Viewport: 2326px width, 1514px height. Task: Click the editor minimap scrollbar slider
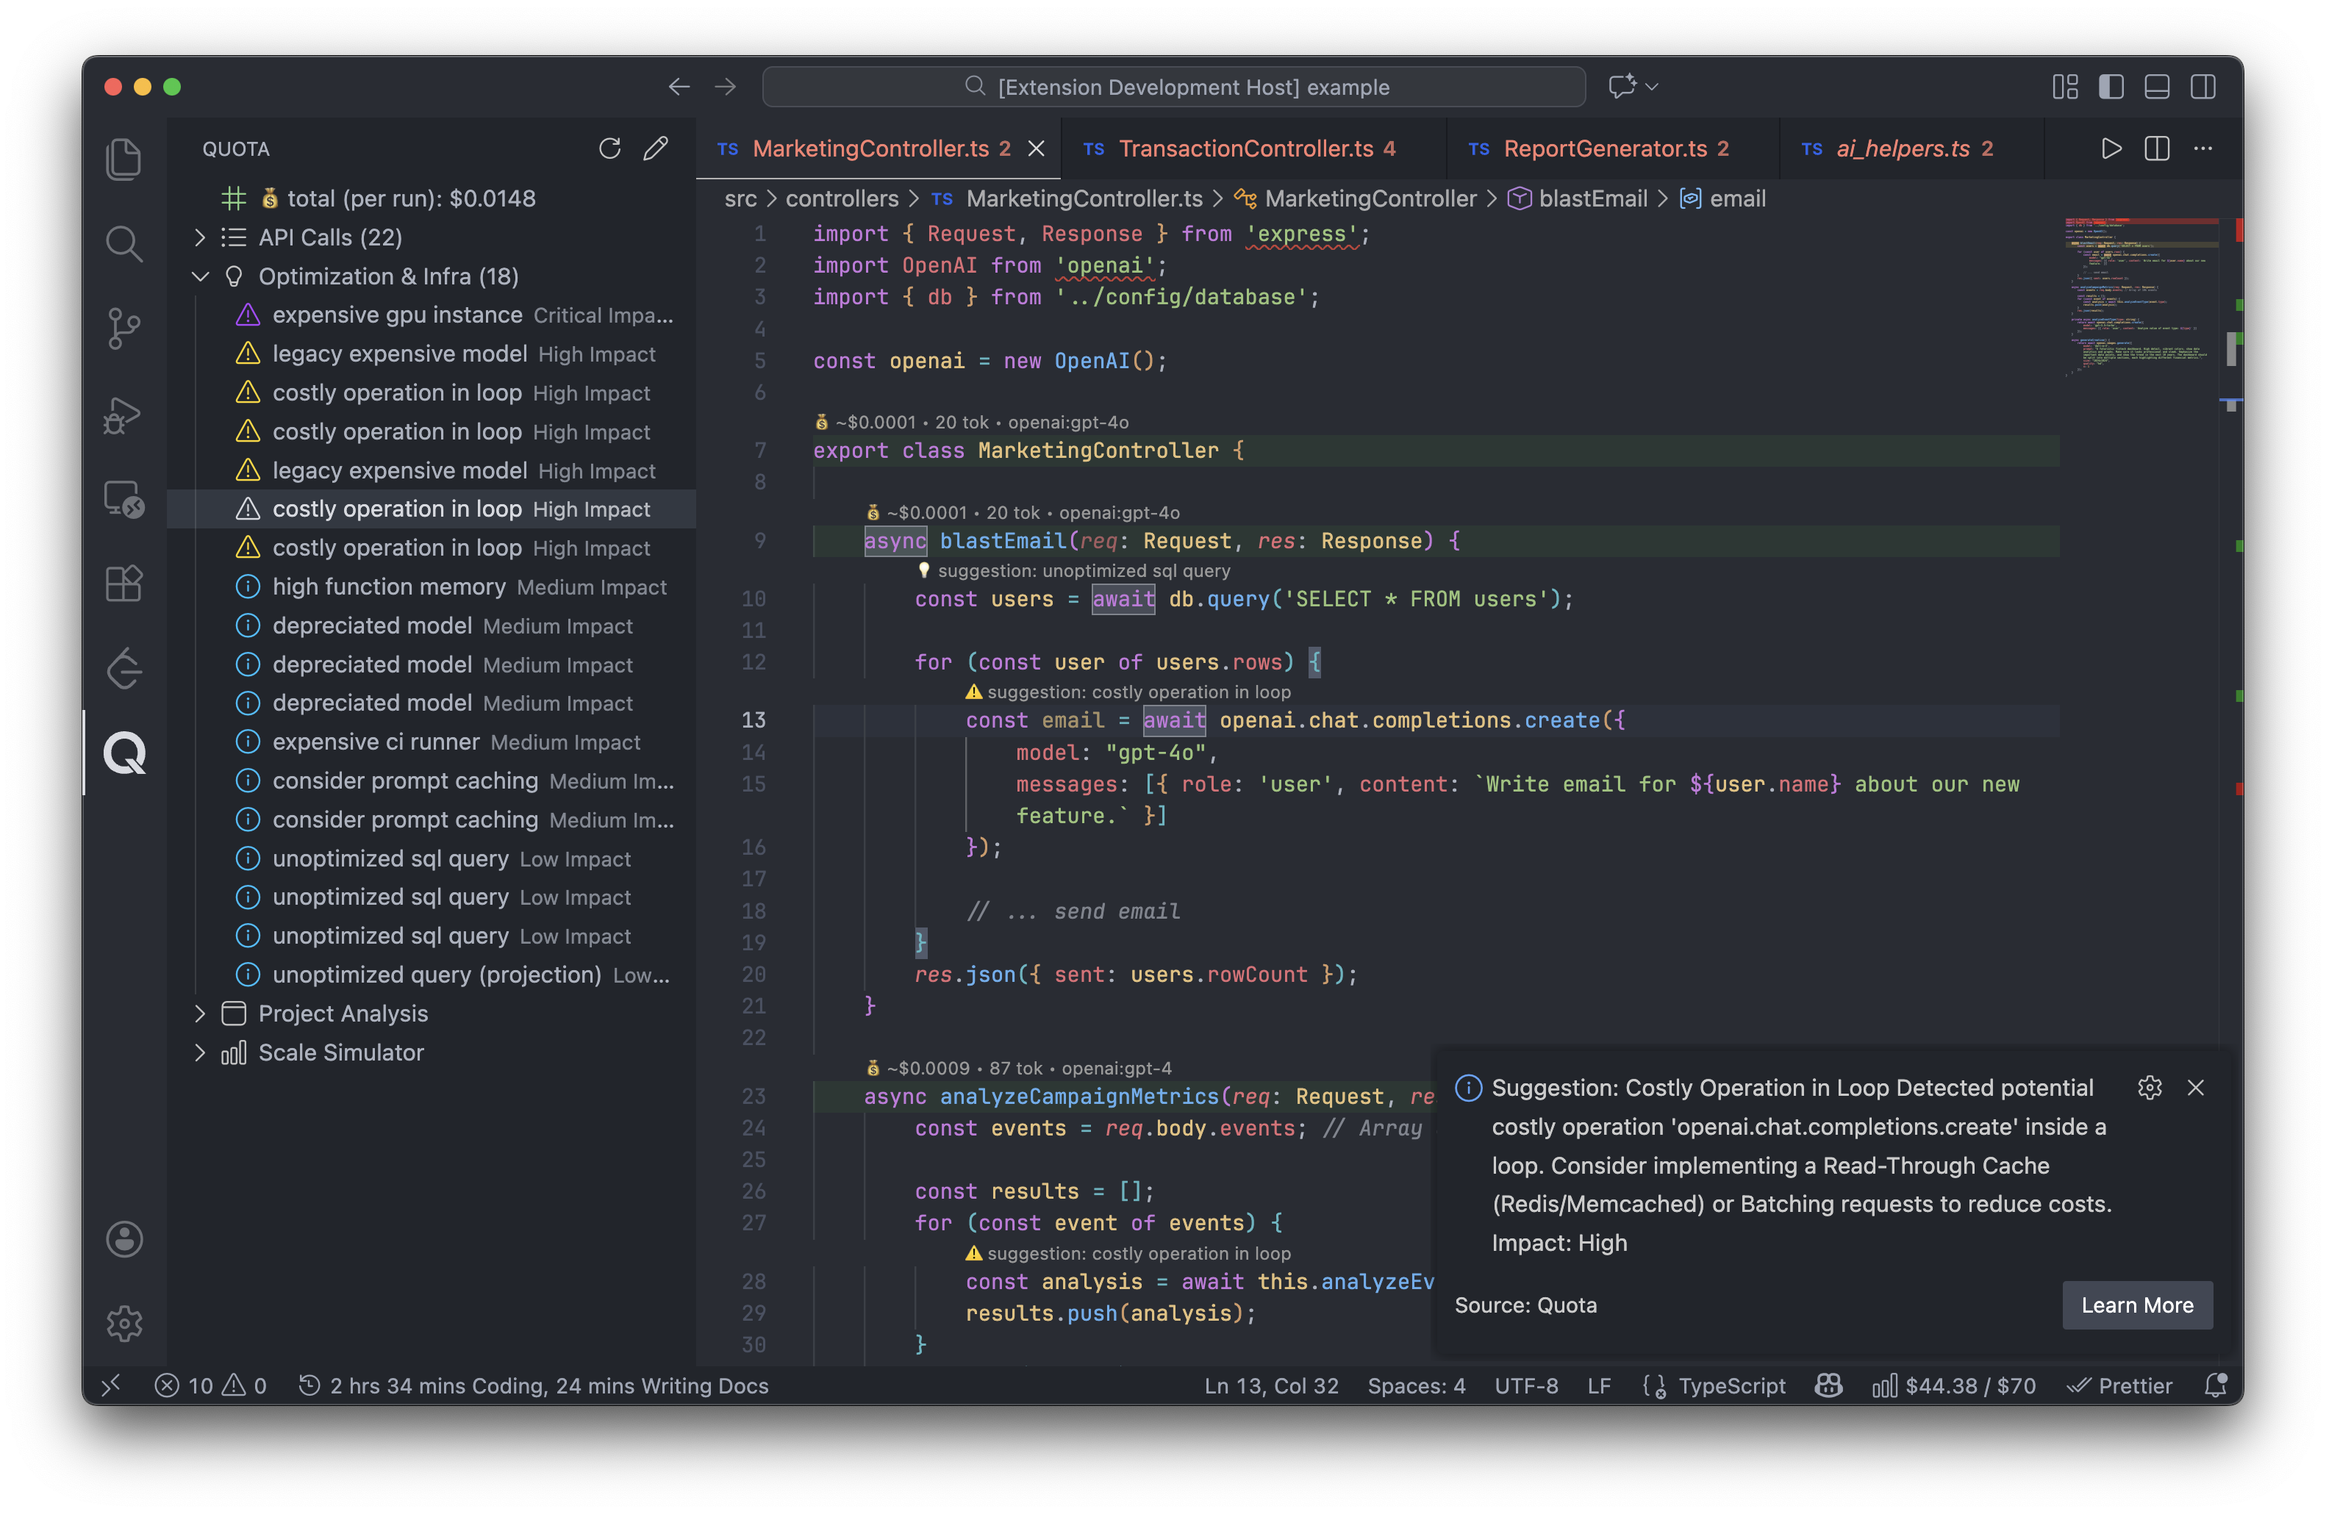2231,348
